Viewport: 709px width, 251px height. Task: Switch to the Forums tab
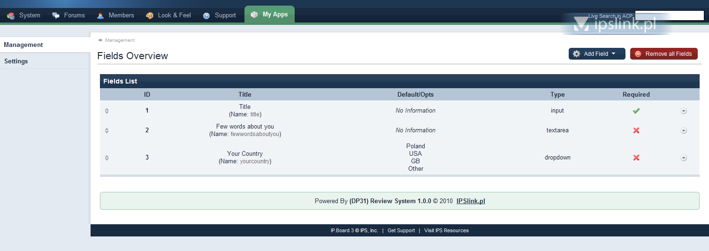(x=69, y=15)
